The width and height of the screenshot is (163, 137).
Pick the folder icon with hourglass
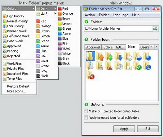(147, 65)
